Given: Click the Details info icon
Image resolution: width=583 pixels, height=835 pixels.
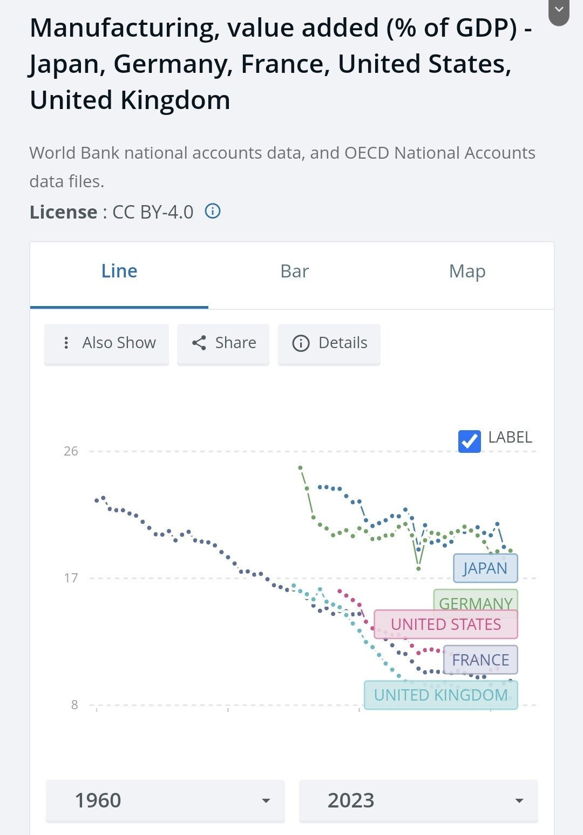Looking at the screenshot, I should [301, 343].
